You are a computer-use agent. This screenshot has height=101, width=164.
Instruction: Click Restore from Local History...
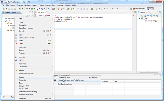pos(34,92)
